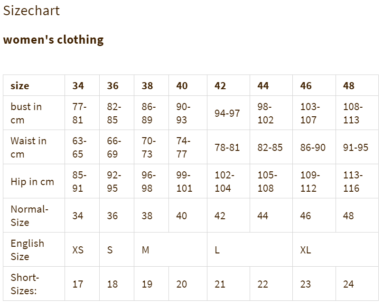The image size is (383, 308).
Task: Select short size 24 cell
Action: [x=357, y=284]
